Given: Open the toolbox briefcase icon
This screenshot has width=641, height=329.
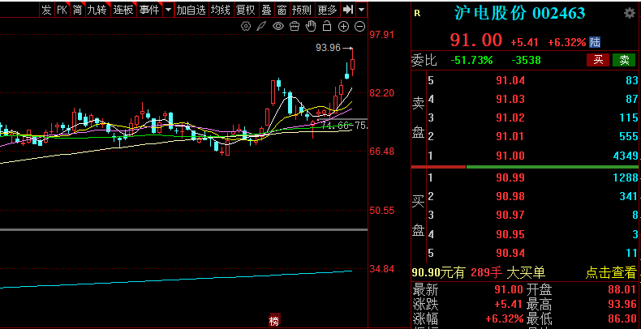Looking at the screenshot, I should pos(295,27).
